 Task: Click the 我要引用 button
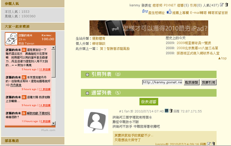point(209,82)
